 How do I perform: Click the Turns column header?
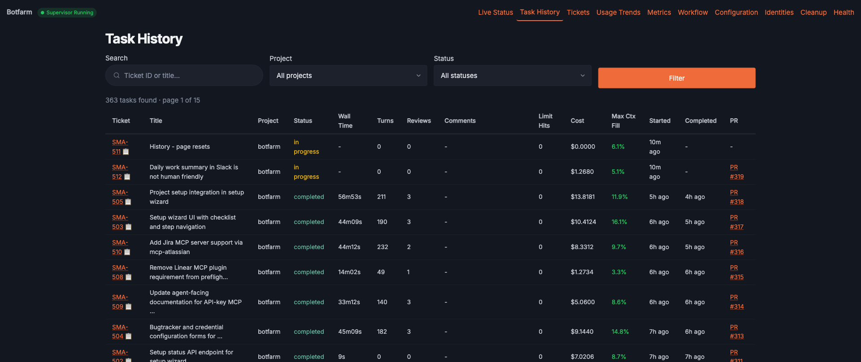pyautogui.click(x=385, y=121)
